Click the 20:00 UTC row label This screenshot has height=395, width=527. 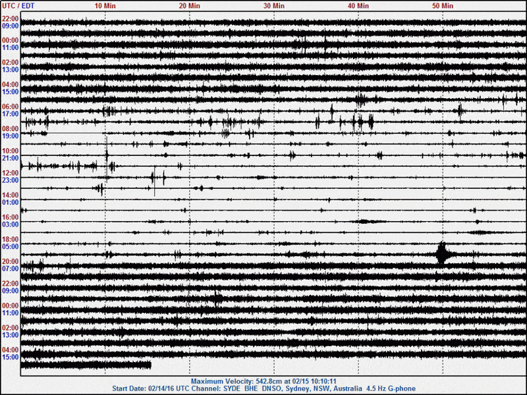(10, 261)
